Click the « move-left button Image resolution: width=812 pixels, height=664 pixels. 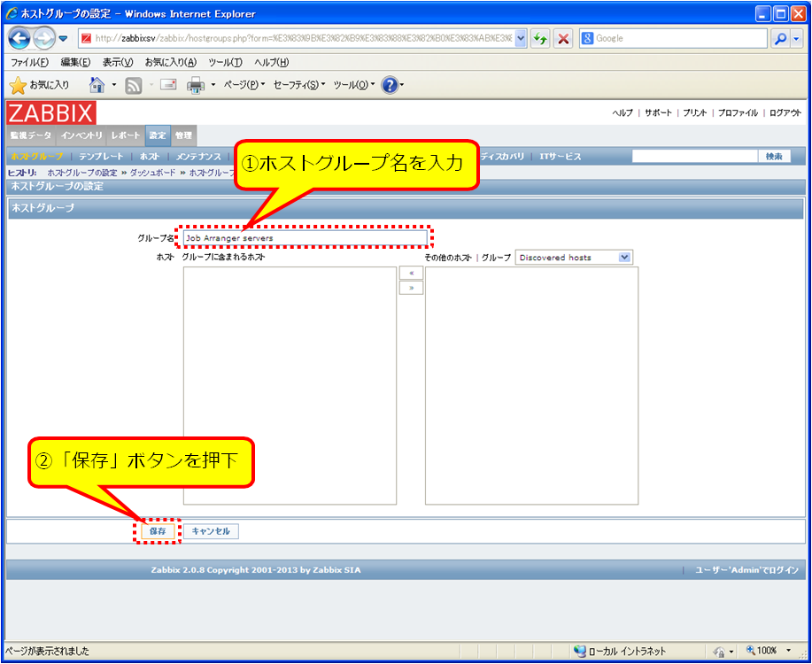(x=411, y=273)
